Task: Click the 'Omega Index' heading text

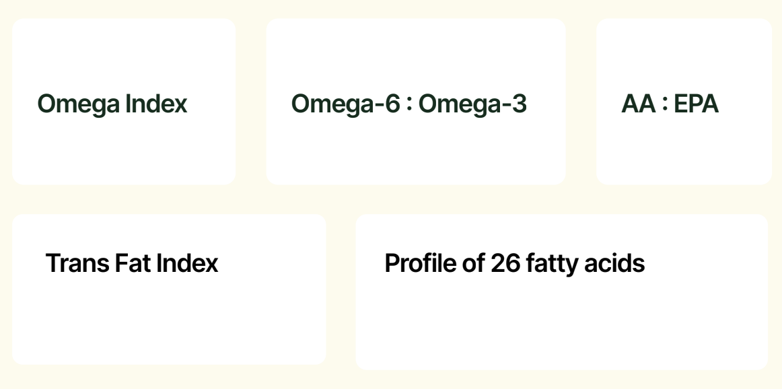Action: pyautogui.click(x=112, y=104)
